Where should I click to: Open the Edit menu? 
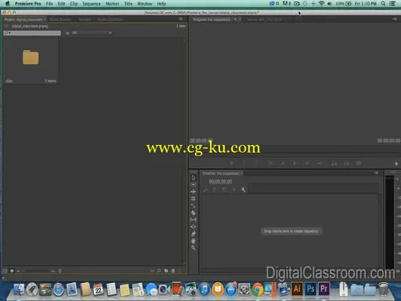[61, 4]
